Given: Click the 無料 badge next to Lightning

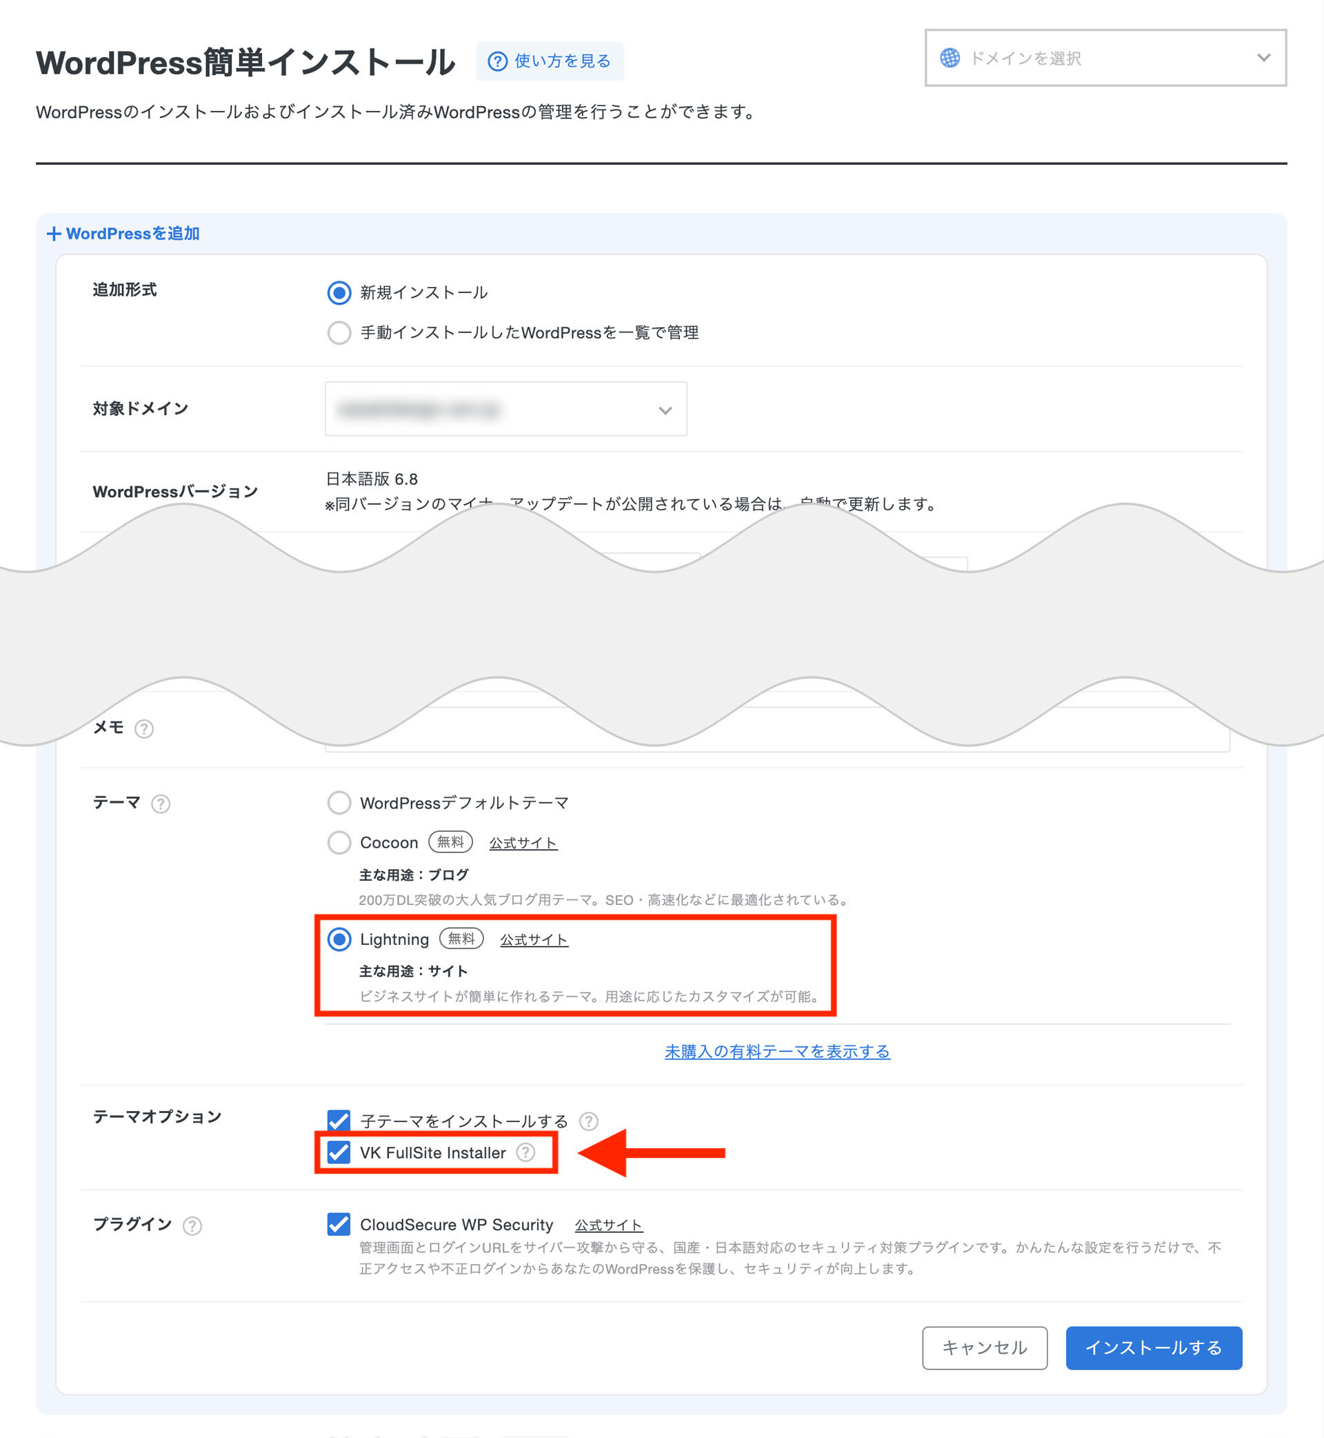Looking at the screenshot, I should pyautogui.click(x=461, y=939).
